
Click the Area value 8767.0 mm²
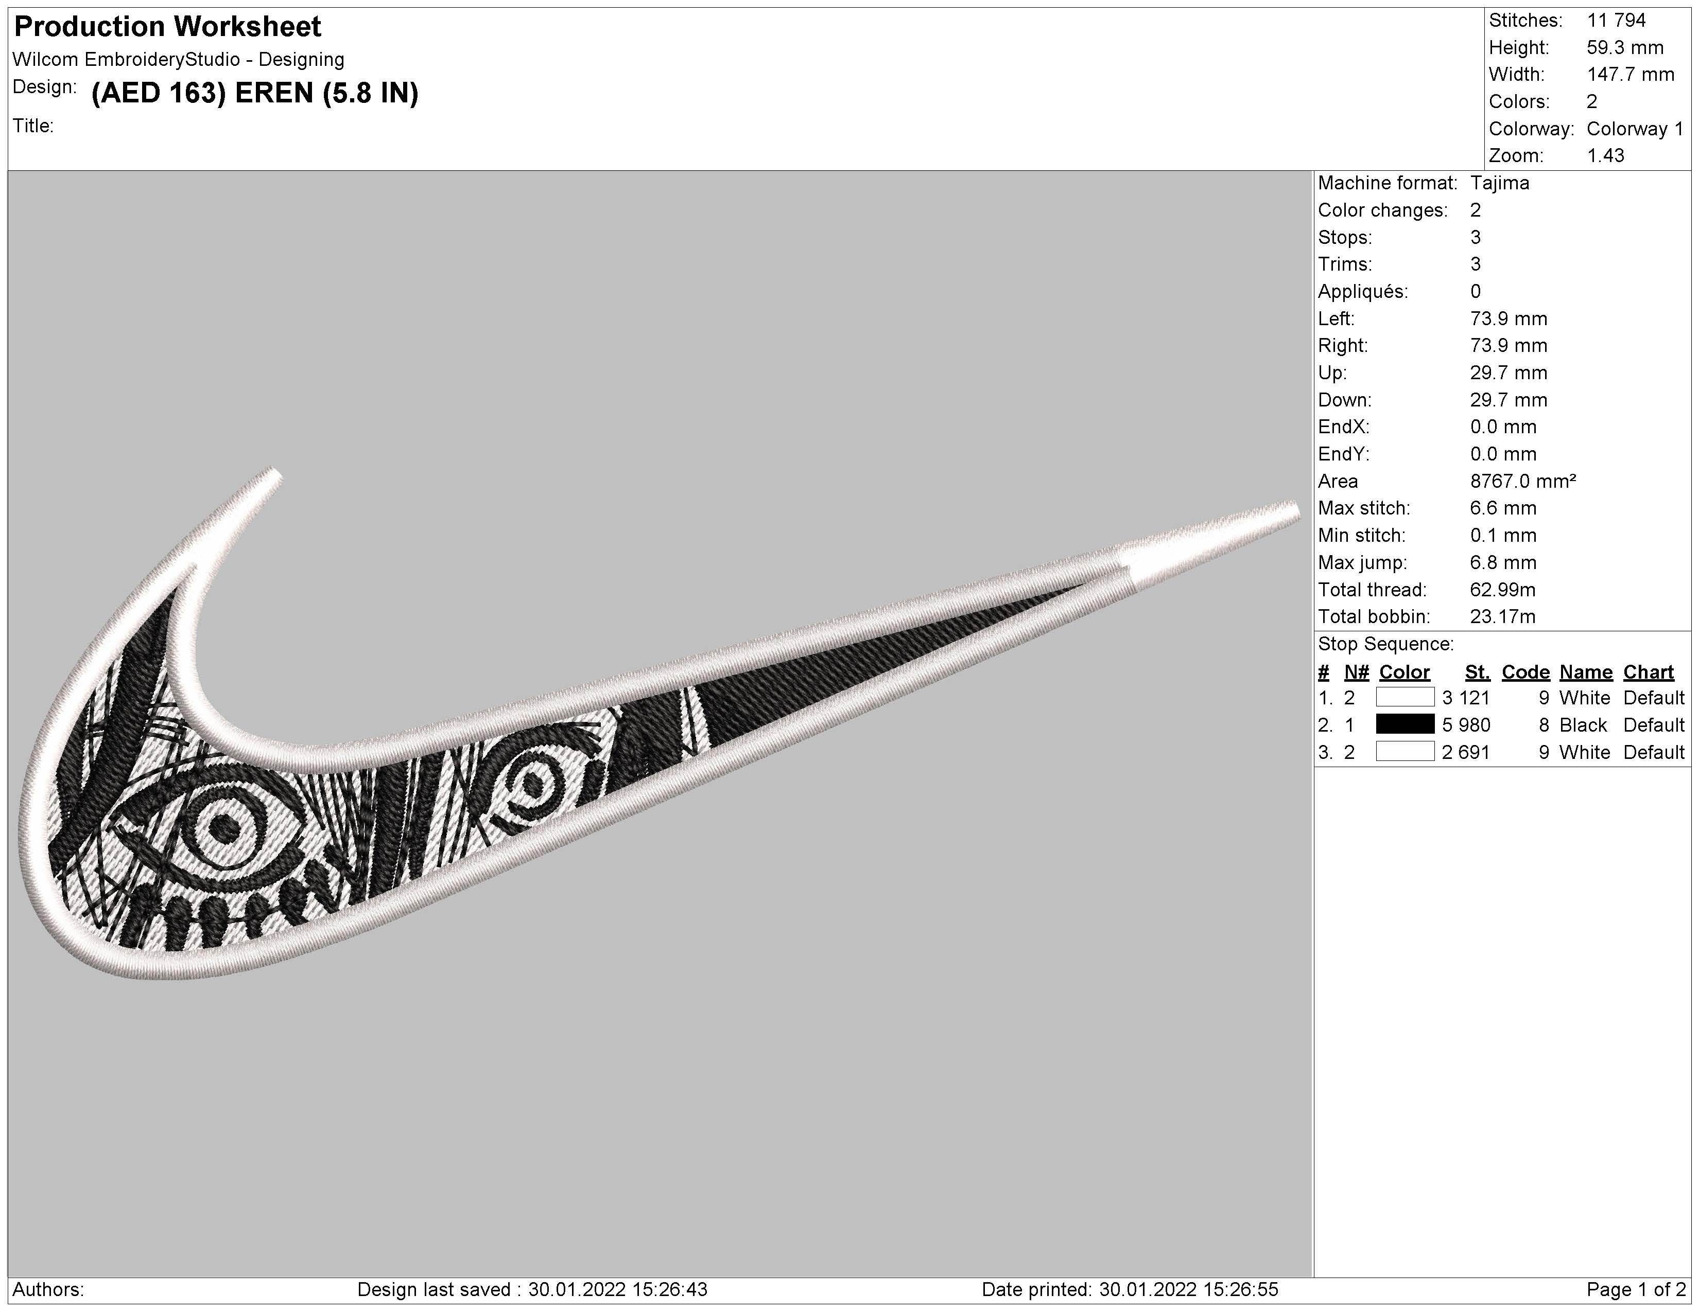1522,481
